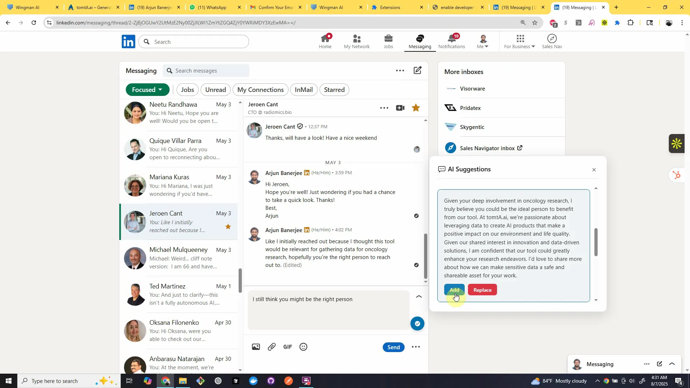Open Oksana Filonenko conversation
Screen dimensions: 690x388
point(179,331)
